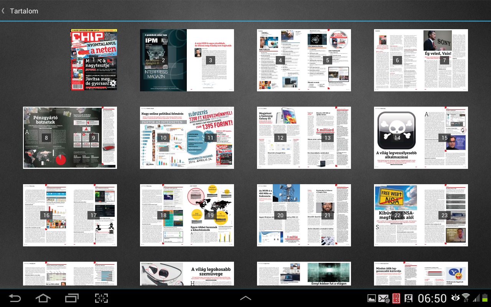
Task: Open the recent apps button
Action: click(x=72, y=298)
